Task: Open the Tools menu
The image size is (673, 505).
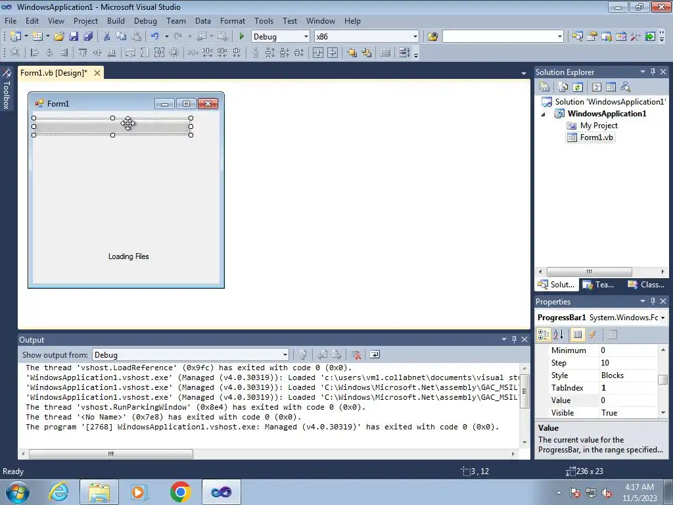Action: tap(264, 20)
